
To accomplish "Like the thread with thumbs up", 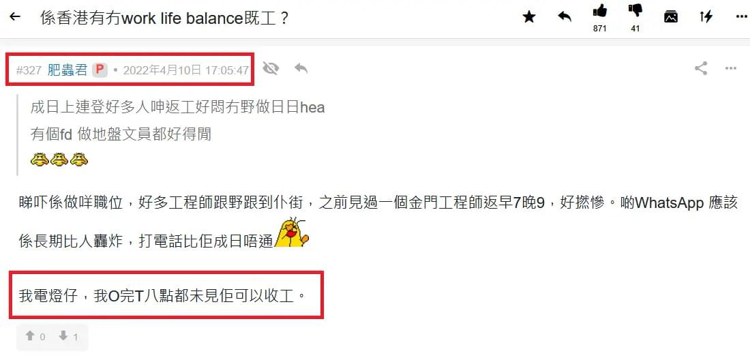I will tap(599, 12).
